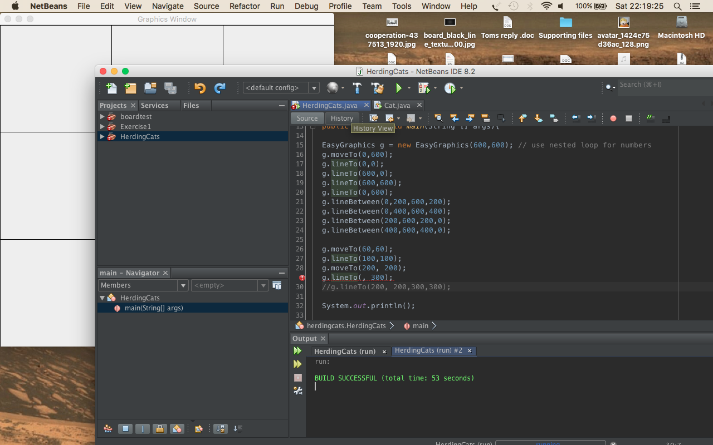Image resolution: width=713 pixels, height=445 pixels.
Task: Click yellow Re-run with different parameters icon
Action: (x=297, y=364)
